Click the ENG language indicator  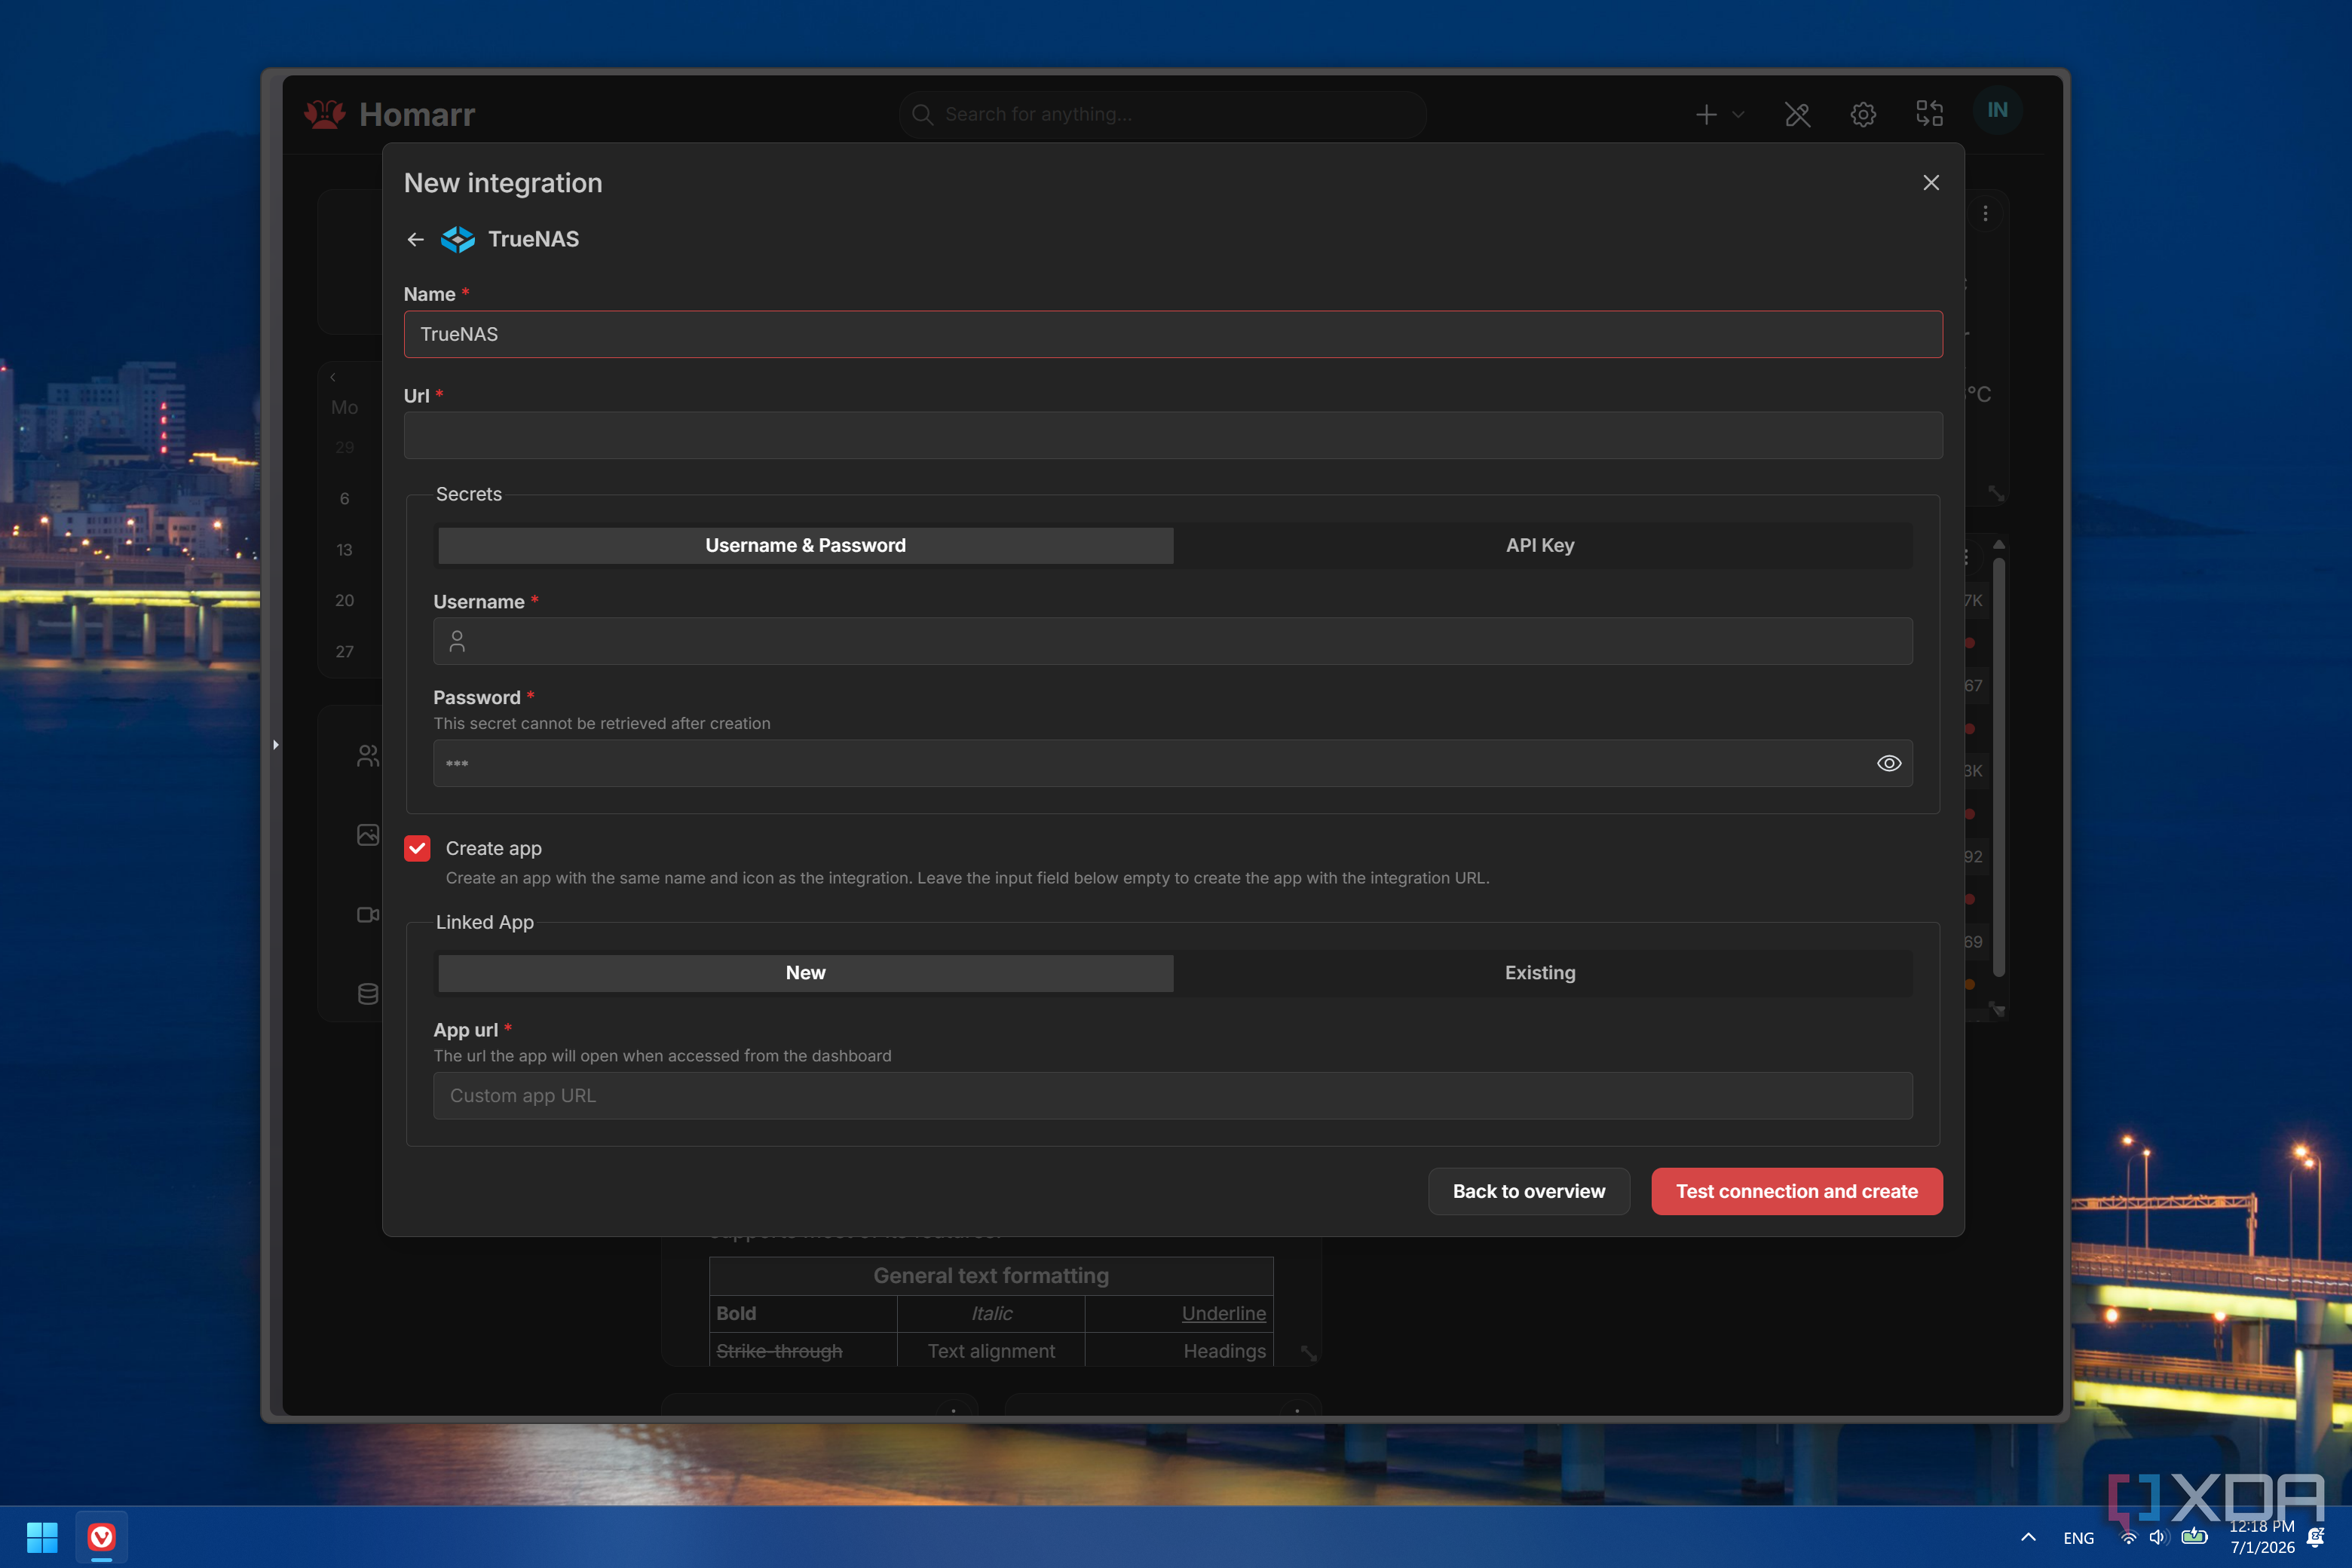pos(2078,1538)
